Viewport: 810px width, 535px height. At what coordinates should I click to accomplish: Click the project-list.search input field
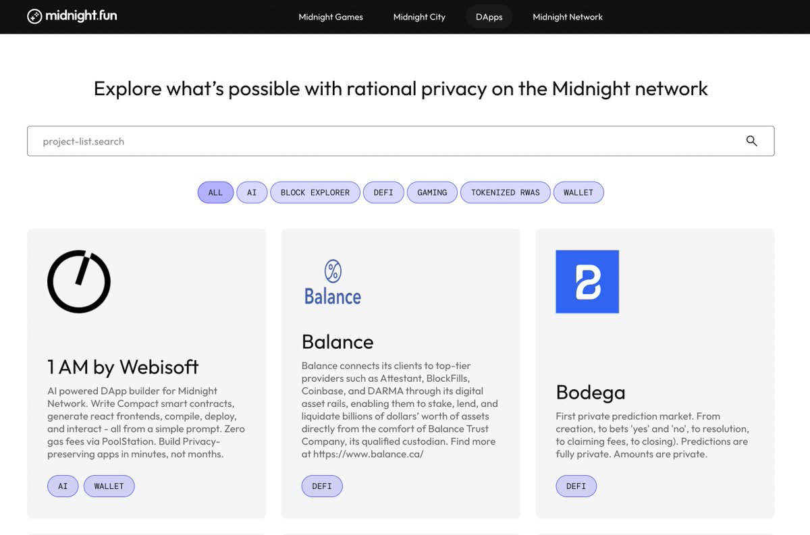[x=270, y=141]
